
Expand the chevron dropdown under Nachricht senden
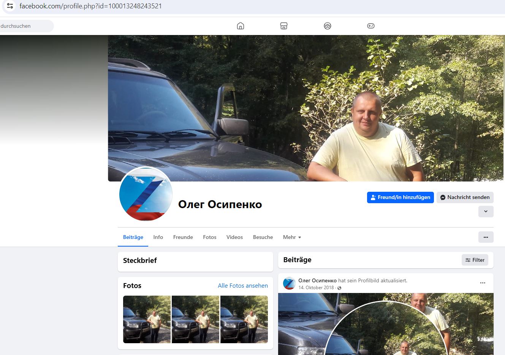(486, 212)
